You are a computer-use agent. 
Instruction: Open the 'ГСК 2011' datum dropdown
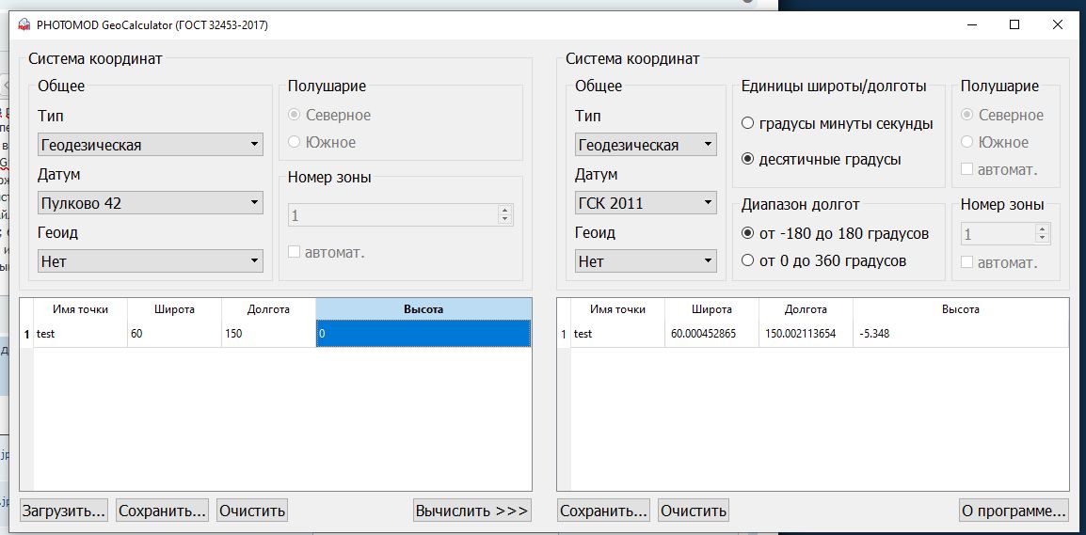pyautogui.click(x=646, y=203)
